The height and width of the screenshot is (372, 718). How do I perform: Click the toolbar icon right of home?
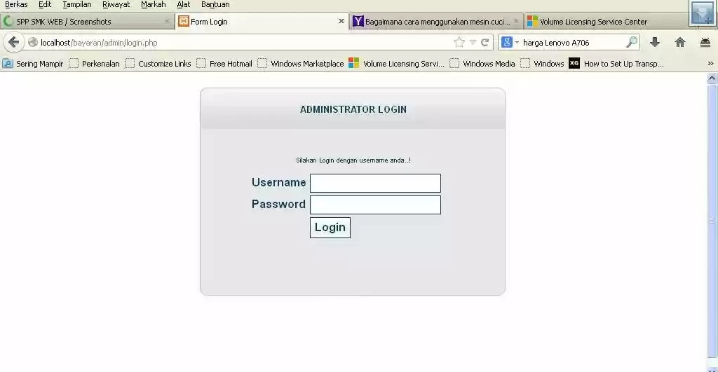[x=705, y=43]
